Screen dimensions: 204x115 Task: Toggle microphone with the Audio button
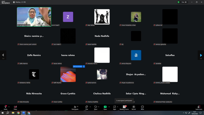[x=5, y=108]
